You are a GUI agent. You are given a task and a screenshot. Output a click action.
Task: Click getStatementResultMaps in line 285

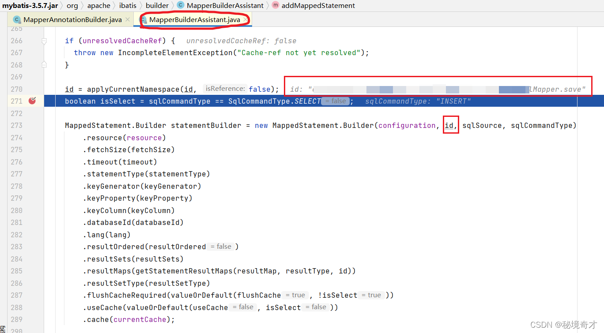click(x=184, y=271)
